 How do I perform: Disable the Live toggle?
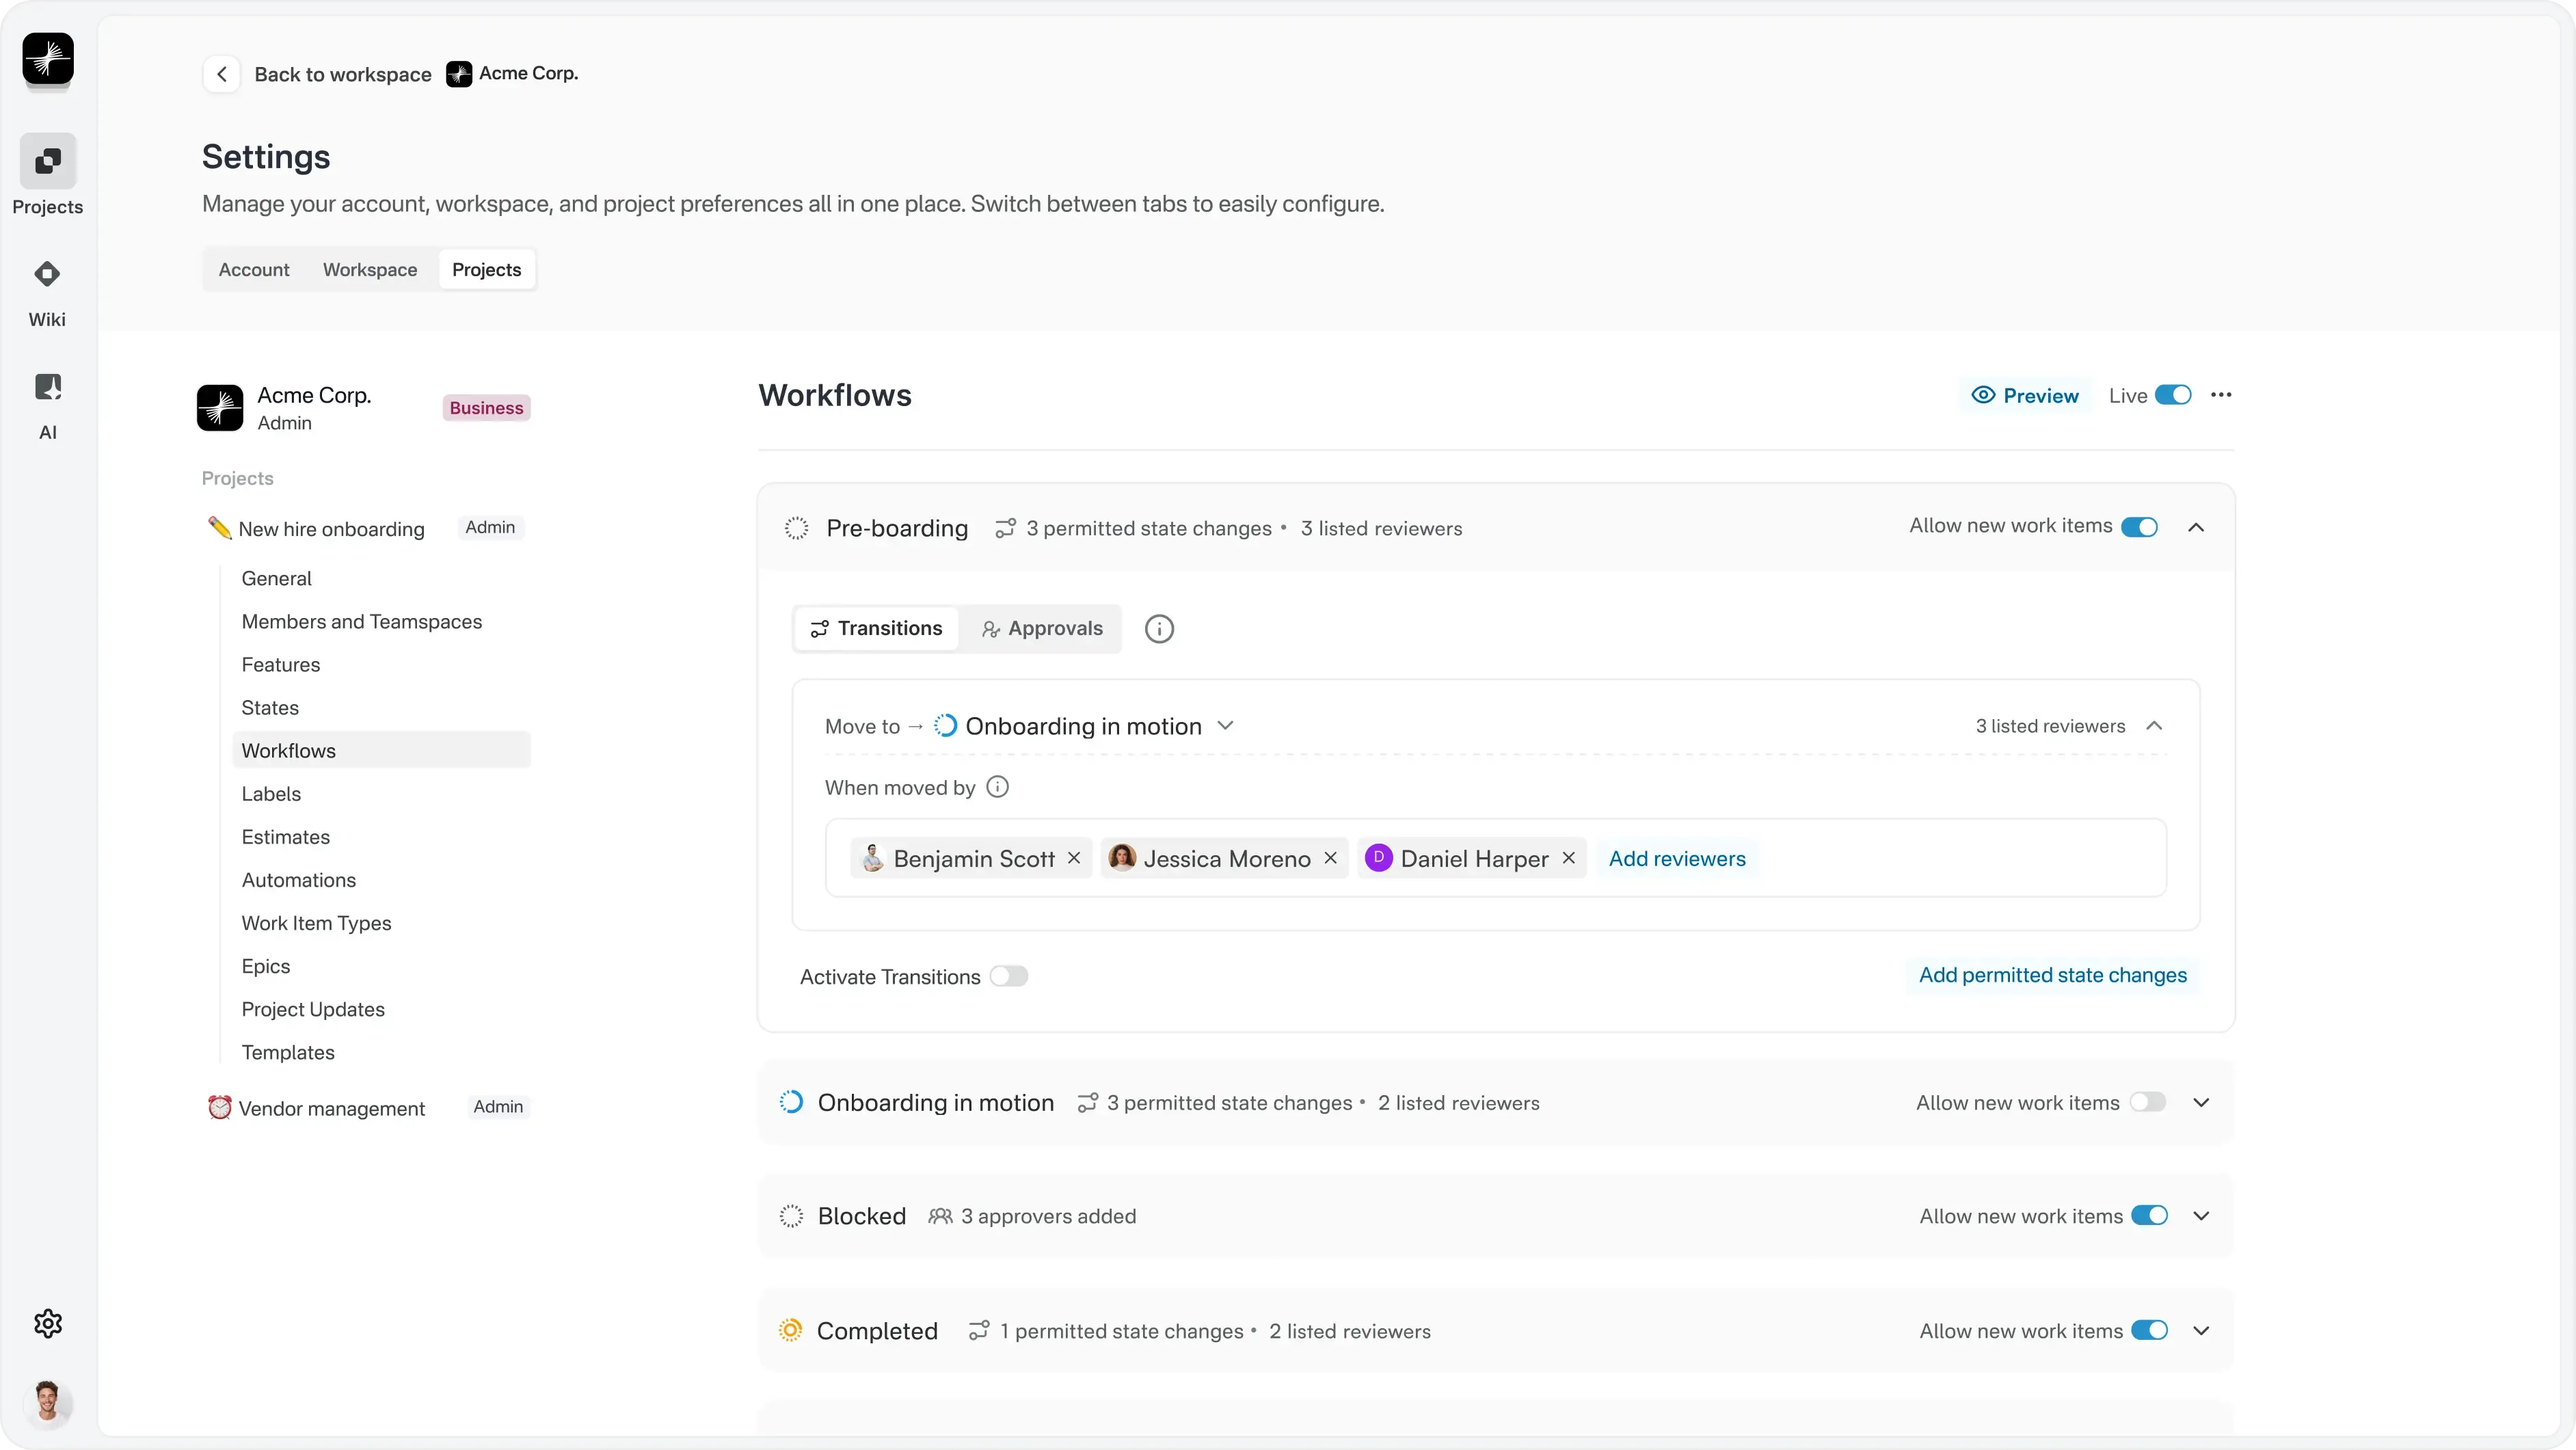(x=2172, y=394)
